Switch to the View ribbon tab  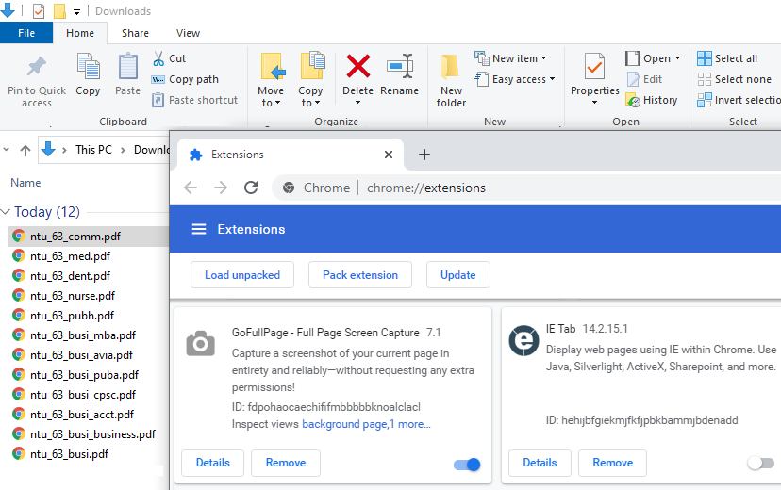188,33
